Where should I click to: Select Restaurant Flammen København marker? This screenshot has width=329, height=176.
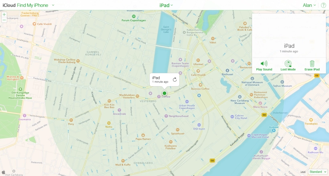pyautogui.click(x=251, y=95)
